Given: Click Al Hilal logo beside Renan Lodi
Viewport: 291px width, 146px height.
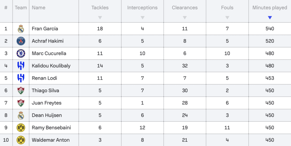Looking at the screenshot, I should pos(21,78).
